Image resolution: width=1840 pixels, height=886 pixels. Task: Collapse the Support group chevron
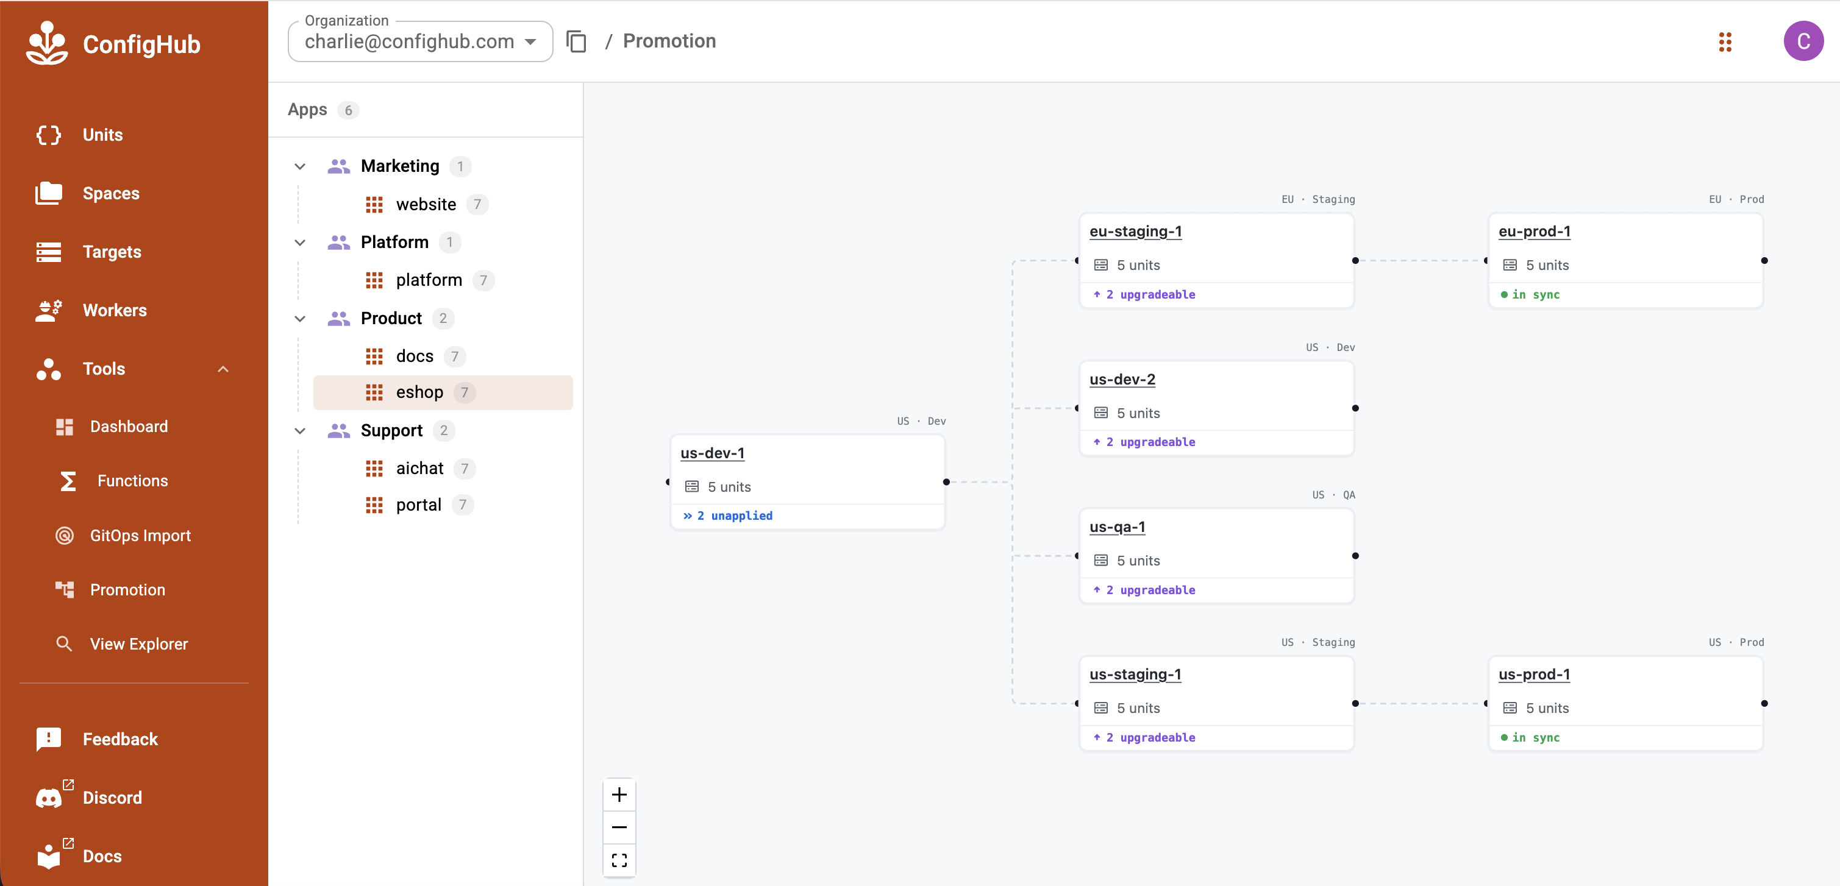pyautogui.click(x=300, y=430)
